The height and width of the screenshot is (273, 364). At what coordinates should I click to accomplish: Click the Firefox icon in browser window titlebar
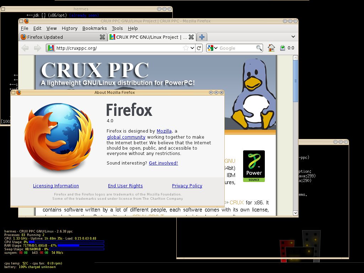[x=26, y=21]
